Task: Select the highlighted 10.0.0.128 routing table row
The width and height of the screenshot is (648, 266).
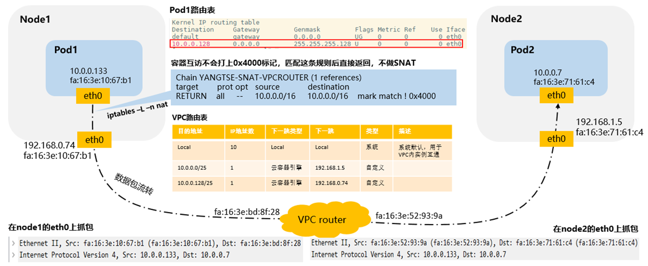Action: pos(316,44)
